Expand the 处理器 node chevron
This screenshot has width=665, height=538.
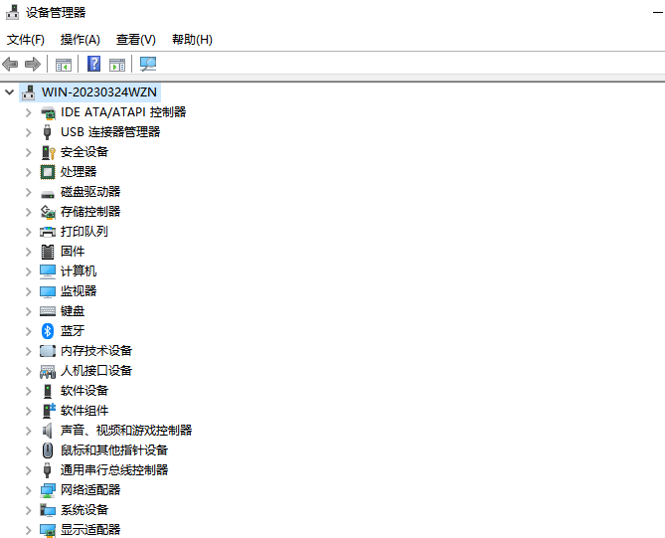pos(29,172)
